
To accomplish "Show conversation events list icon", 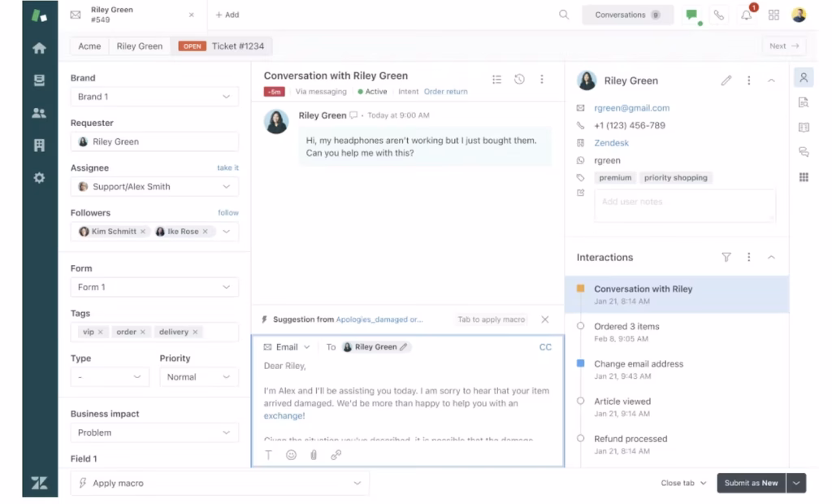I will [x=496, y=79].
